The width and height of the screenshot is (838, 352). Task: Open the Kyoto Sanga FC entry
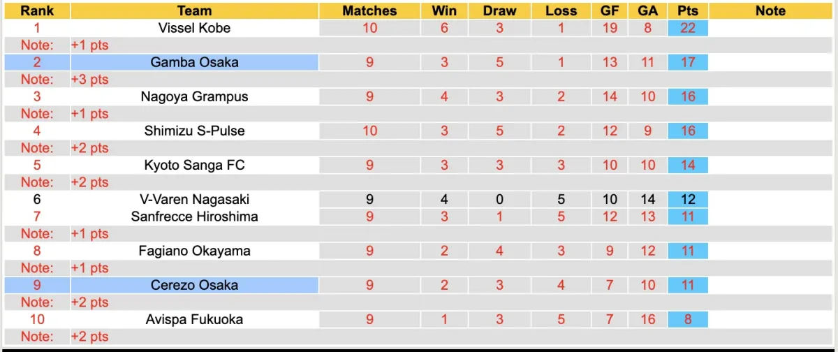point(194,165)
